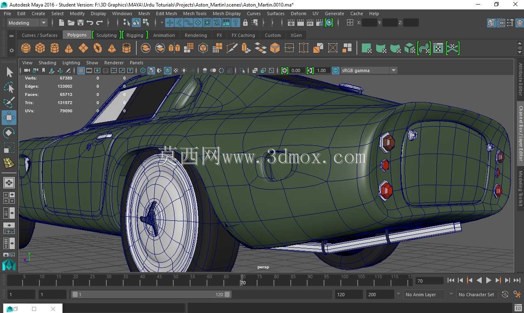Open the Attribute Editor side tab

(520, 79)
